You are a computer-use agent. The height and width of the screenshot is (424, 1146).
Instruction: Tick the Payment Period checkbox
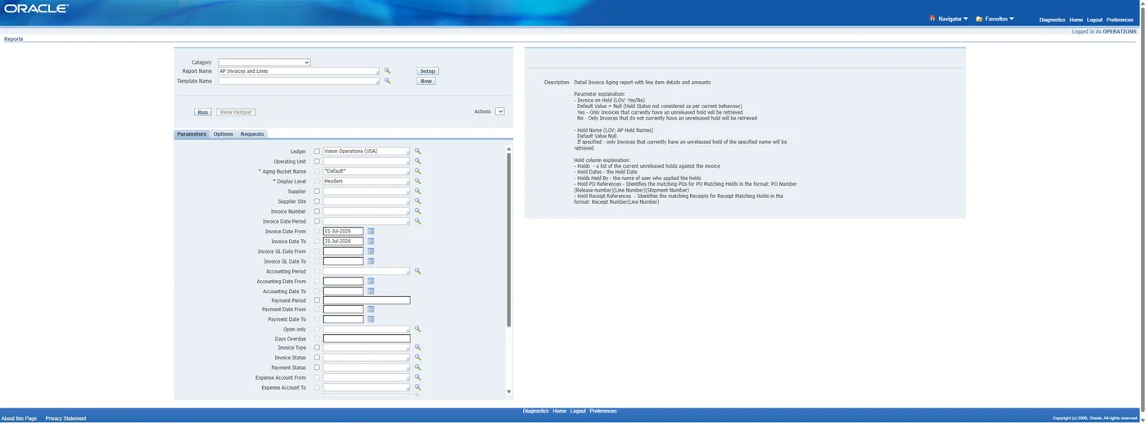(x=317, y=300)
